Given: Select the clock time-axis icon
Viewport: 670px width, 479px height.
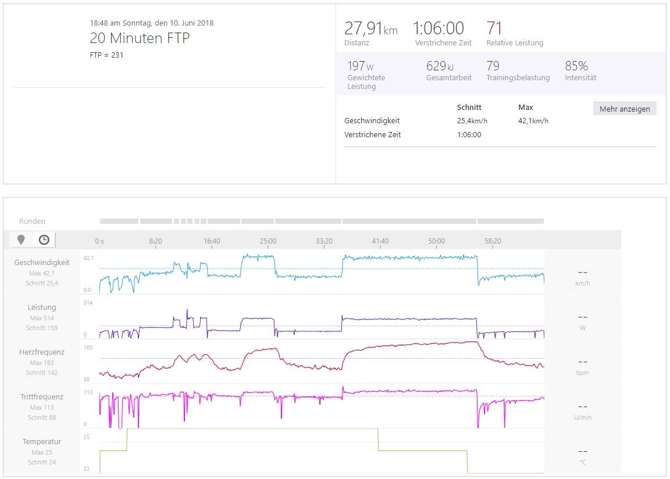Looking at the screenshot, I should (44, 239).
